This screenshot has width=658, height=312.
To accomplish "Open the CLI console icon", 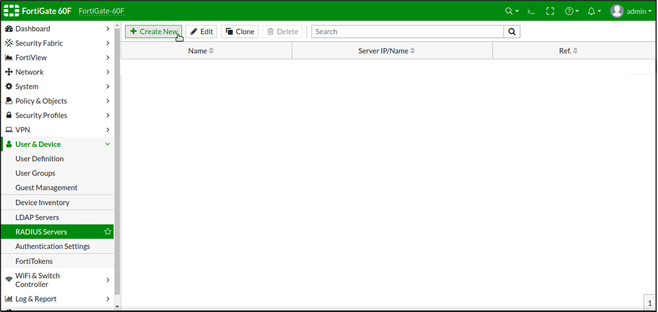I will point(531,12).
